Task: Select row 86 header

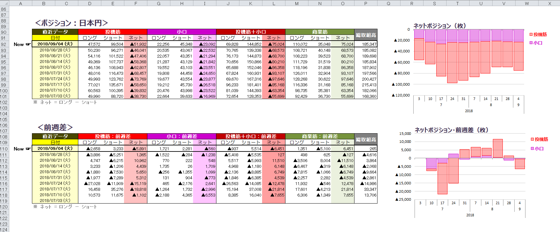Action: pos(4,9)
